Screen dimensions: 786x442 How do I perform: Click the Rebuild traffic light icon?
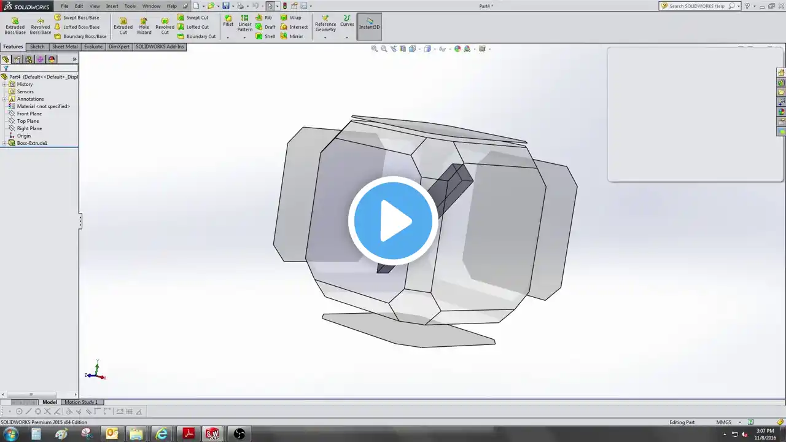point(284,6)
